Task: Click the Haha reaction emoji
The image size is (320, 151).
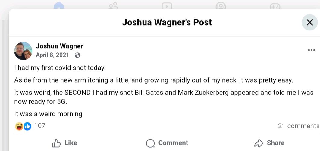Action: (x=19, y=126)
